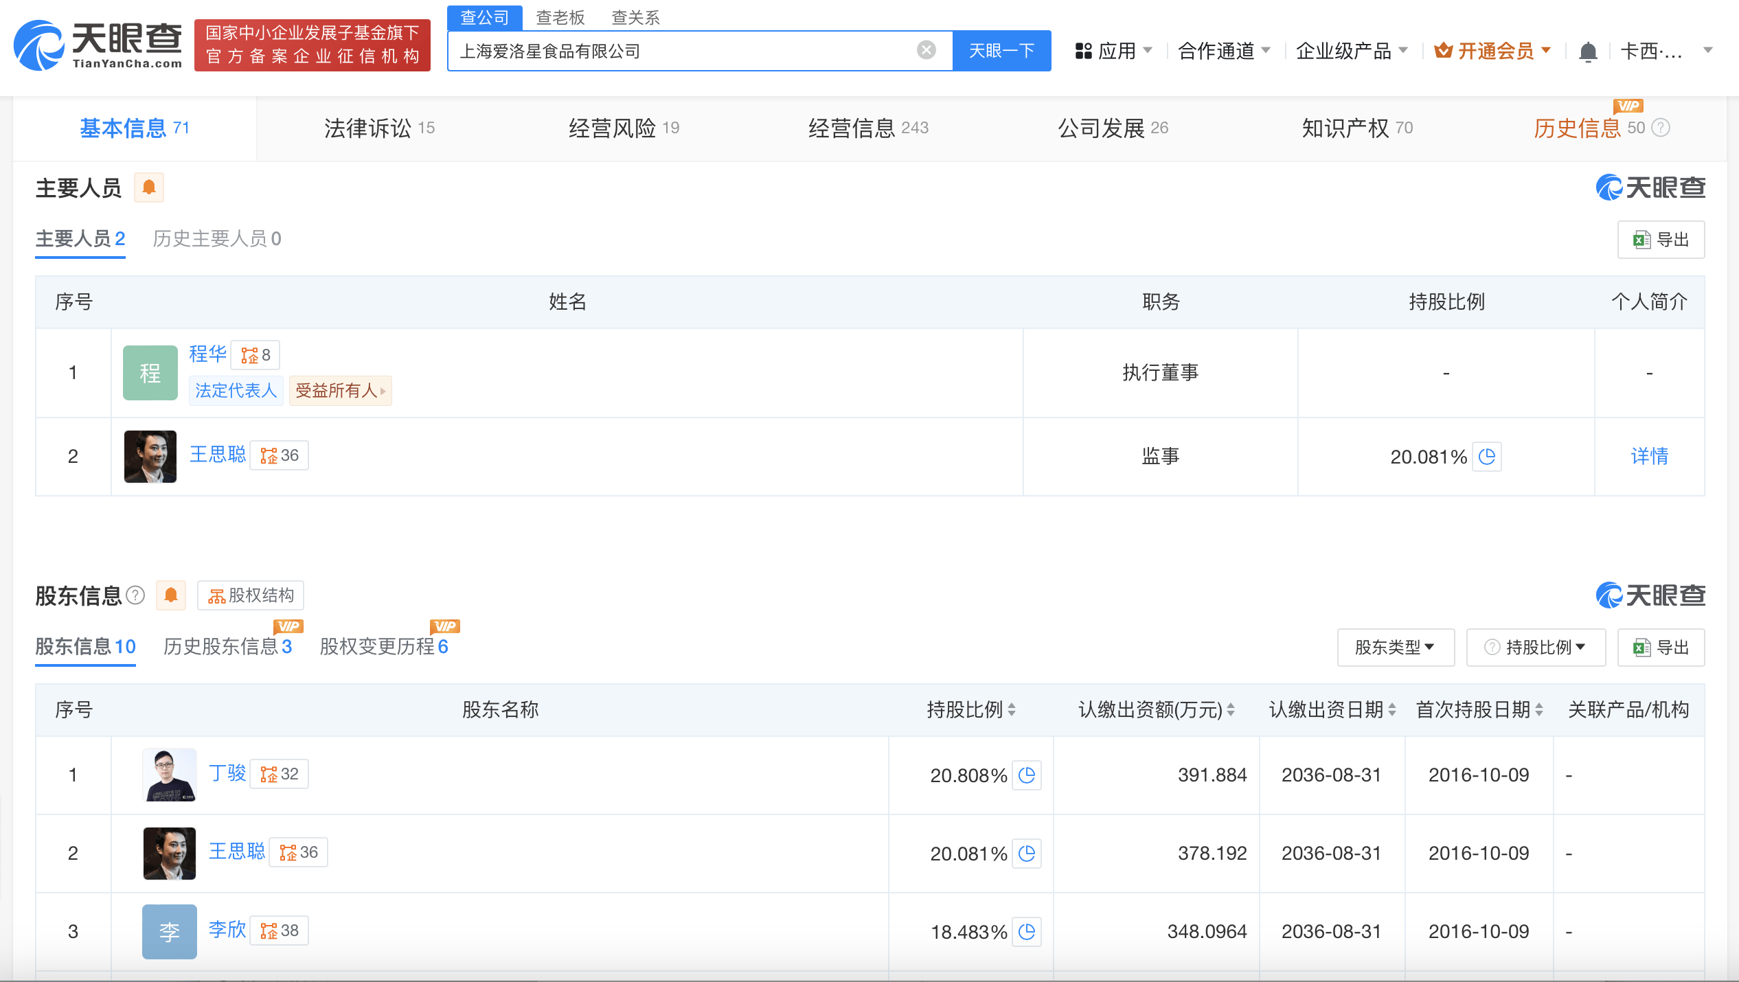Export the 主要人员 table
Viewport: 1739px width, 982px height.
[1661, 240]
